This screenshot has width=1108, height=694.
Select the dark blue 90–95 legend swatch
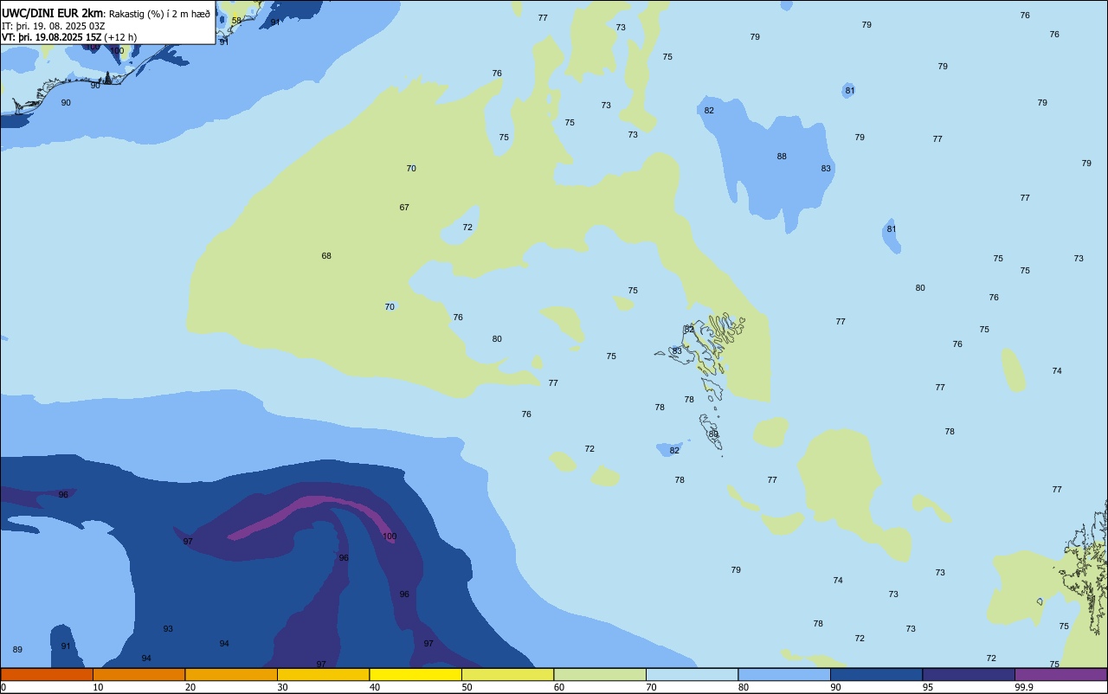(877, 674)
